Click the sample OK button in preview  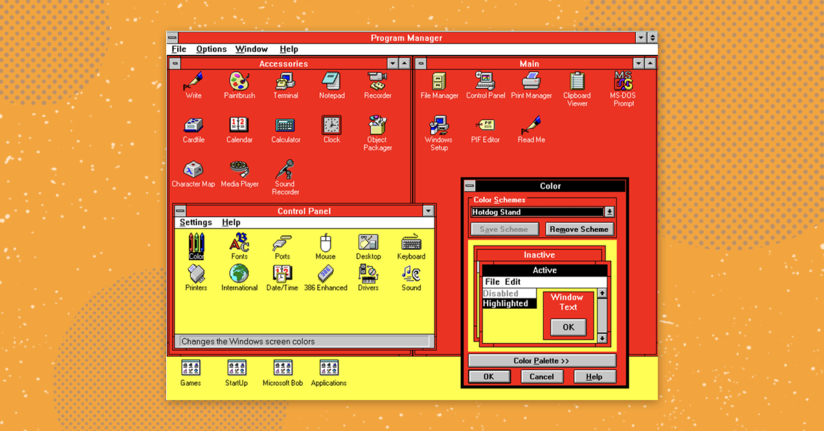[x=569, y=327]
